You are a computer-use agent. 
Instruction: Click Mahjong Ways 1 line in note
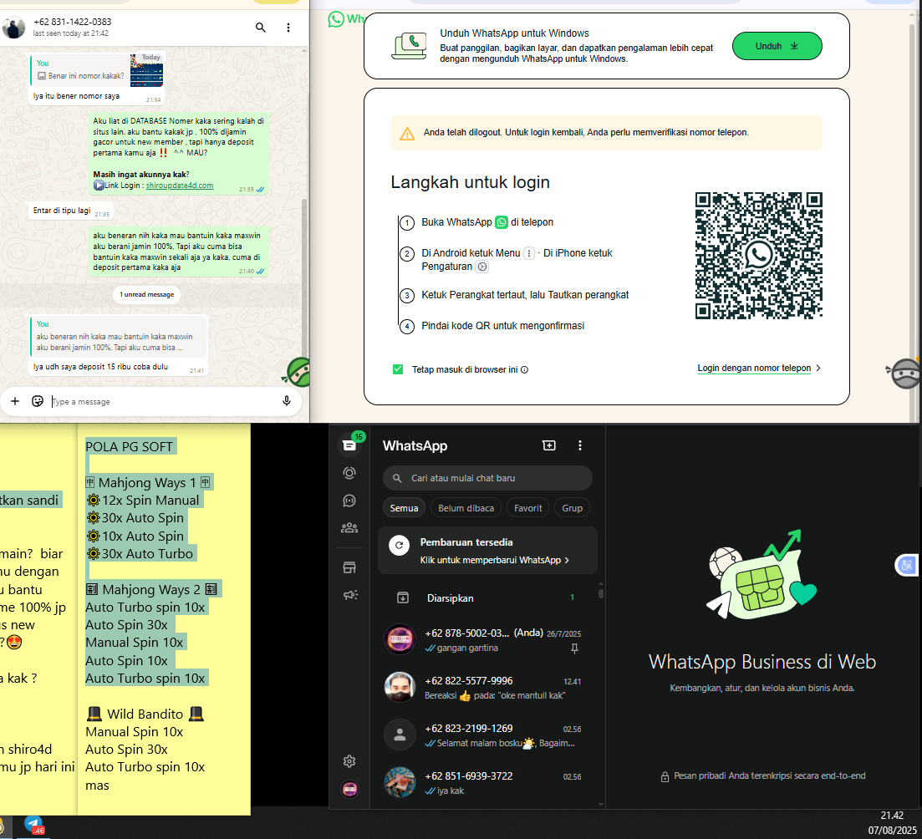pos(148,483)
